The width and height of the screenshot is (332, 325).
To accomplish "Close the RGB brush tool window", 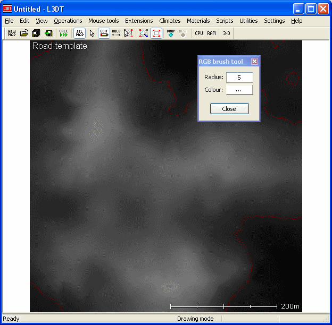I will (254, 62).
